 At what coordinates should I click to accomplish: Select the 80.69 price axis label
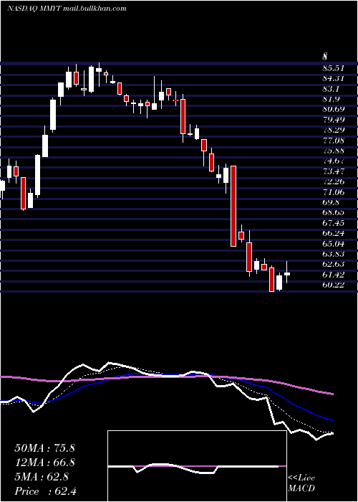click(x=334, y=109)
